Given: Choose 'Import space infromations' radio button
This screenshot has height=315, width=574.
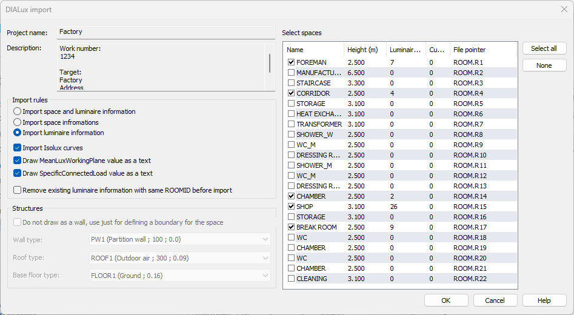Looking at the screenshot, I should click(x=18, y=122).
